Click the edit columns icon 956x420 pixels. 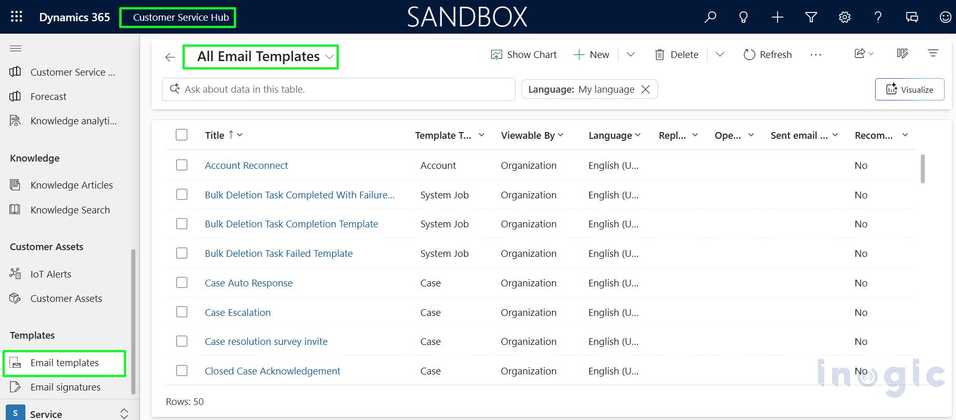(x=902, y=53)
